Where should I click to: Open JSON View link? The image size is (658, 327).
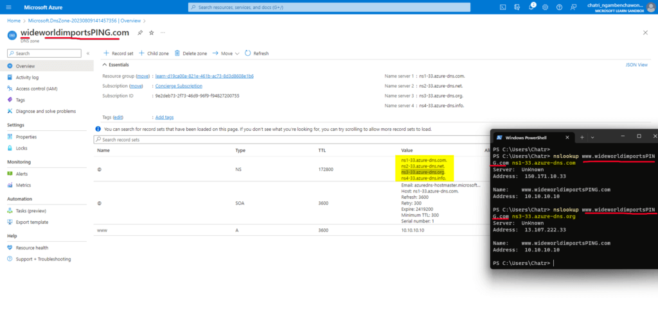[636, 65]
